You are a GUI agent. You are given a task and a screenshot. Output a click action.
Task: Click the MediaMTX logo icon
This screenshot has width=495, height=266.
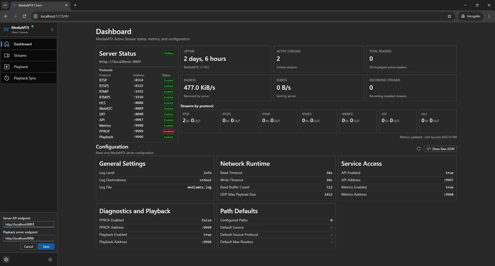point(6,30)
